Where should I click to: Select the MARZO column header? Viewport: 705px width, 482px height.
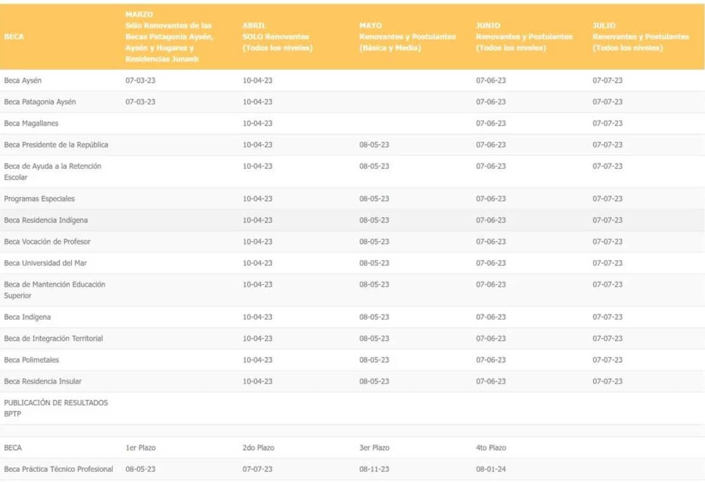tap(168, 37)
